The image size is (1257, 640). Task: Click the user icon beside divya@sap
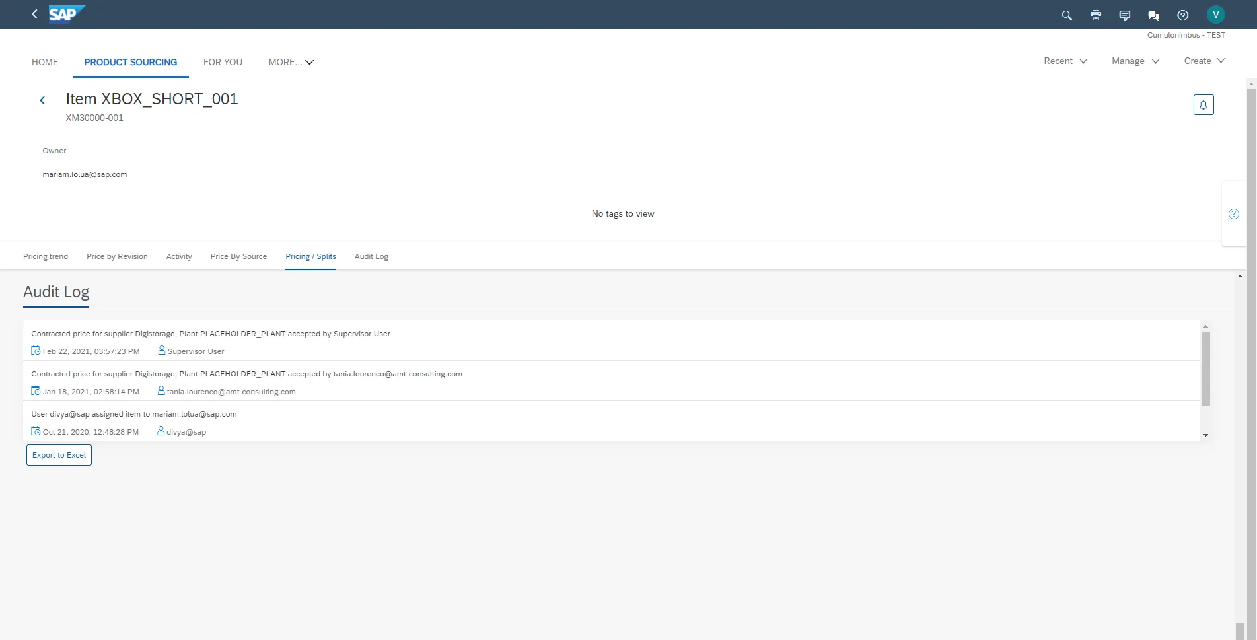point(161,431)
